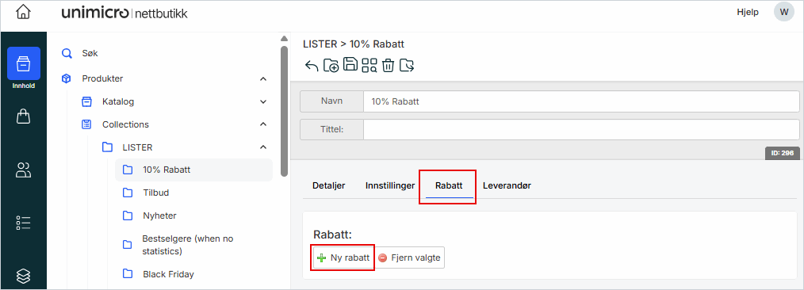Viewport: 804px width, 290px height.
Task: Open the shopping bag sidebar icon
Action: [x=24, y=116]
